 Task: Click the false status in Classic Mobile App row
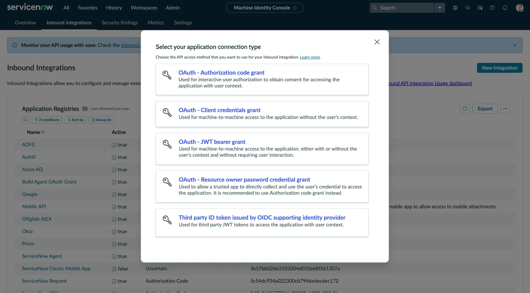pyautogui.click(x=120, y=269)
